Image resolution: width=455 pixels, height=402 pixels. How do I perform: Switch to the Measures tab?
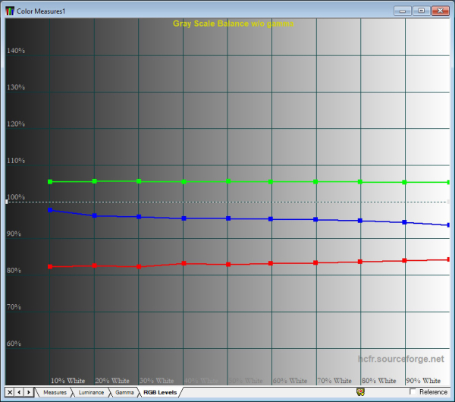point(55,392)
